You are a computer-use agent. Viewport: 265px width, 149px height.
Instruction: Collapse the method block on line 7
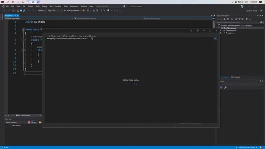[x=23, y=50]
